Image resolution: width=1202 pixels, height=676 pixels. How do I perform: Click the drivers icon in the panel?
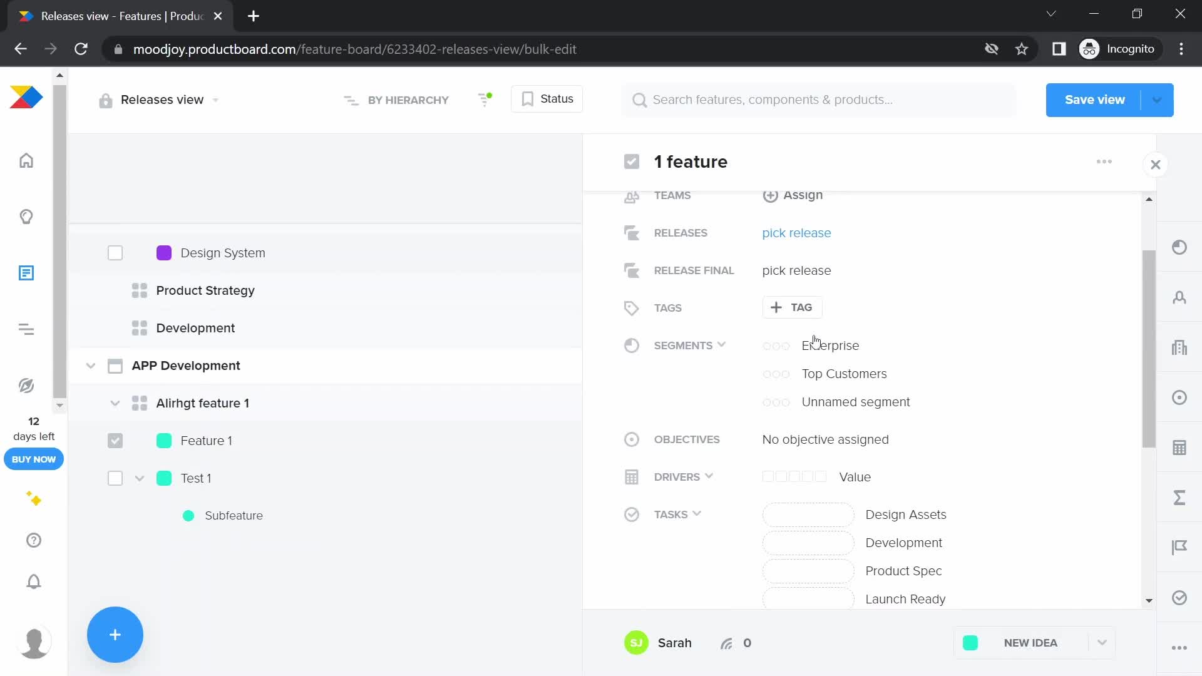[632, 476]
